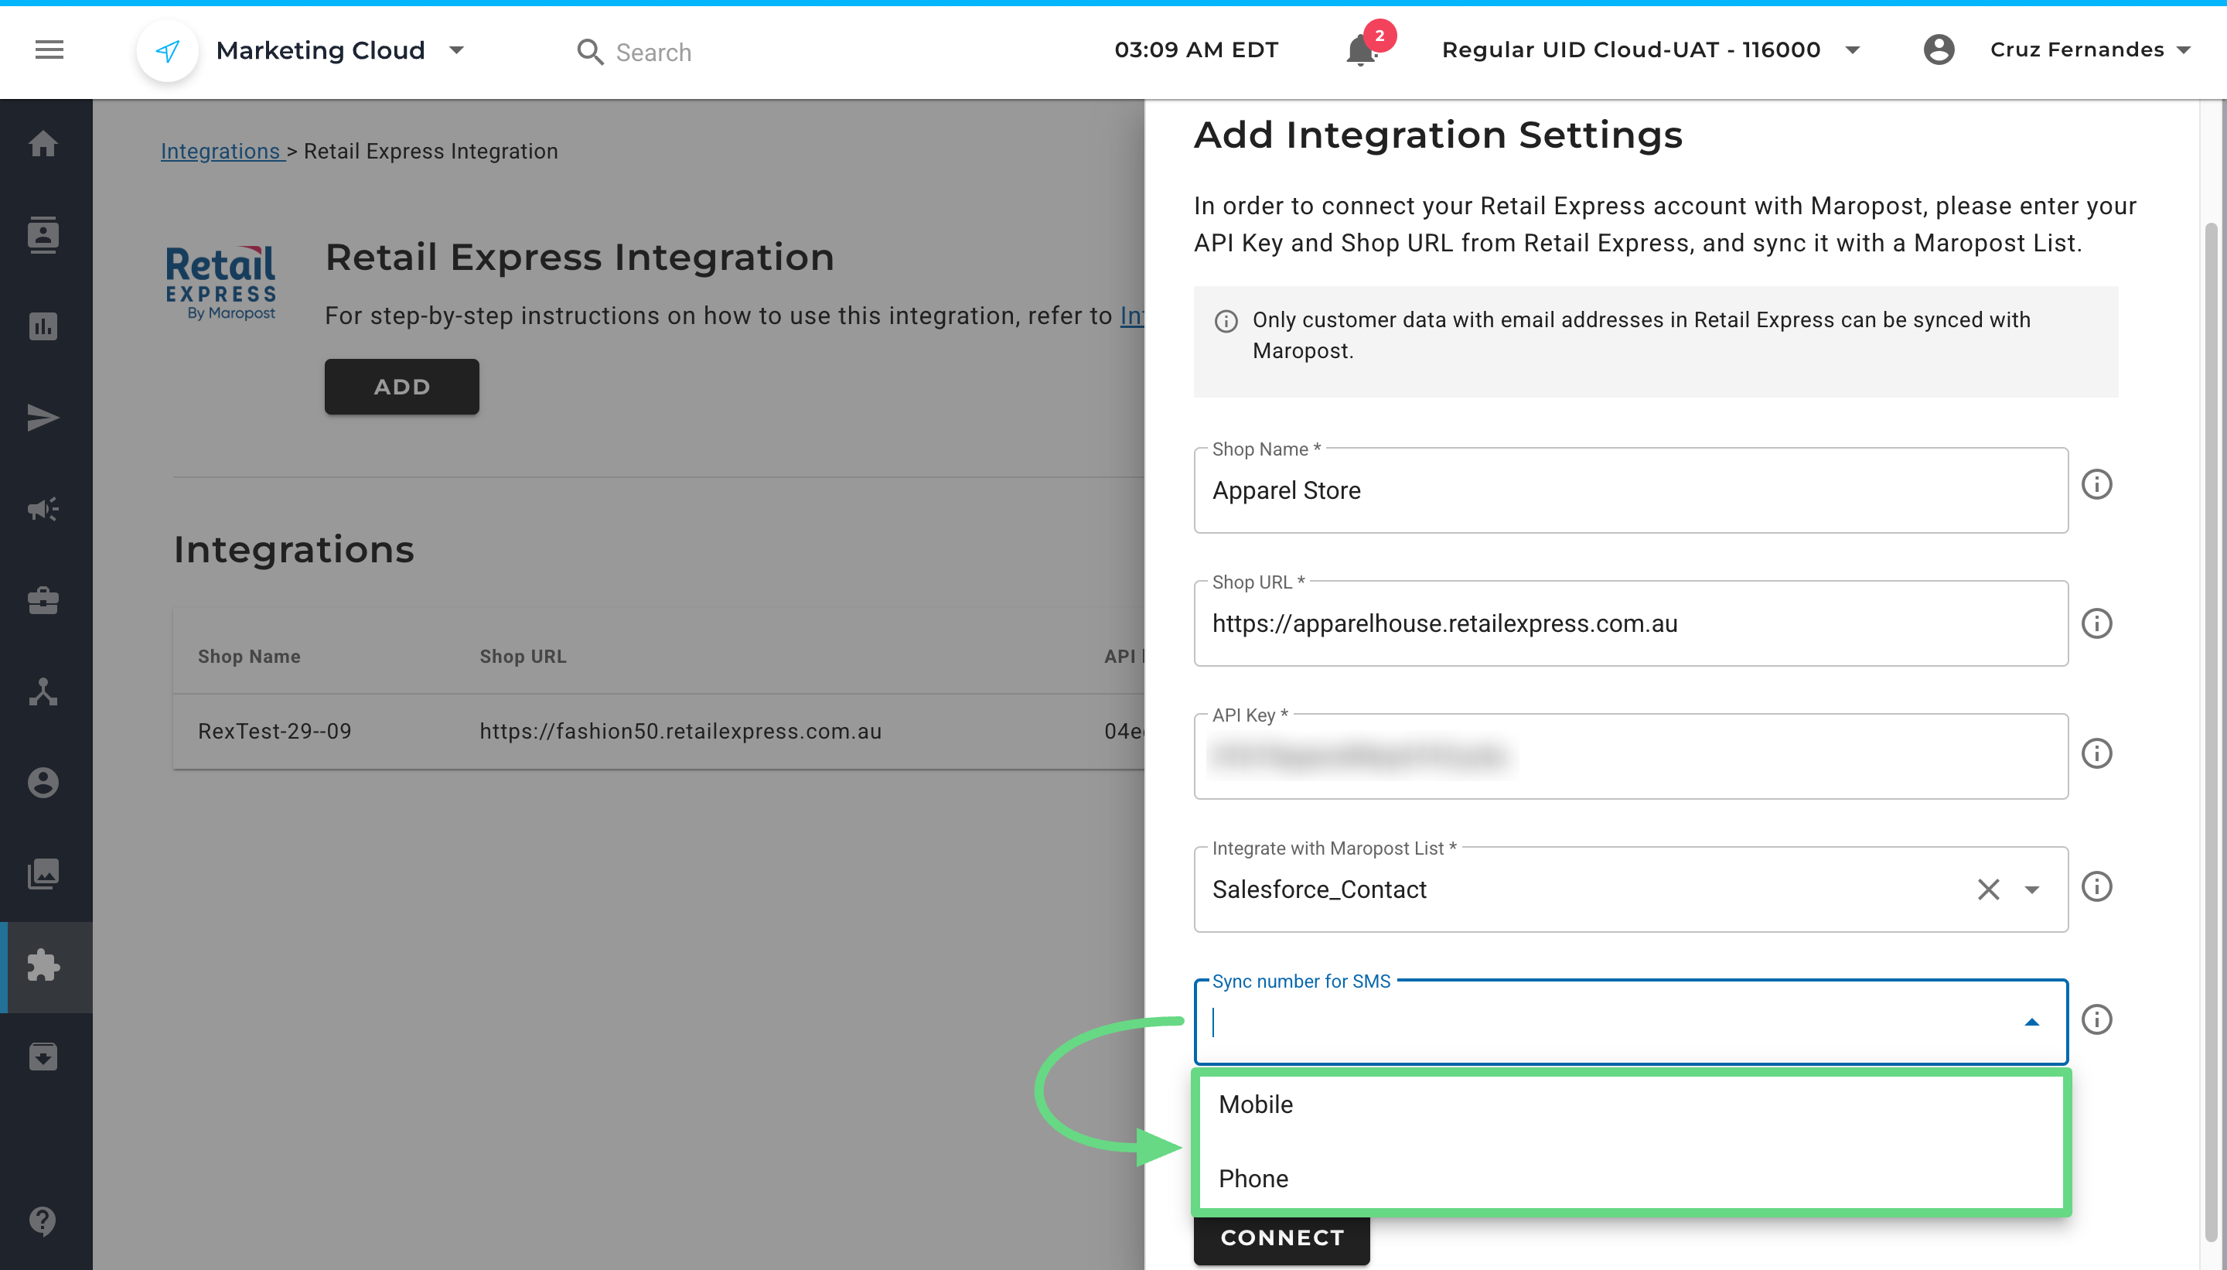Follow the Integrations breadcrumb link
This screenshot has width=2227, height=1270.
click(x=220, y=151)
